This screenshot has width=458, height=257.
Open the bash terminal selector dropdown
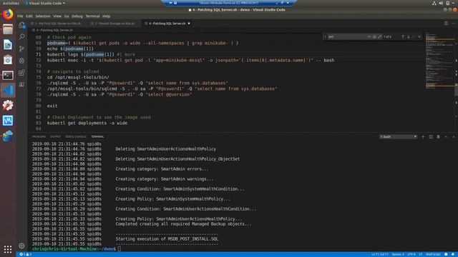point(398,136)
